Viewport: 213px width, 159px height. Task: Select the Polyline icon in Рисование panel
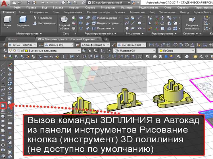[x=127, y=18]
